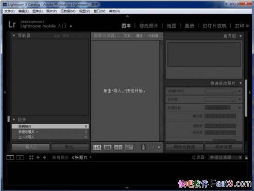Select the 文本 Text library filter tab
Image resolution: width=254 pixels, height=191 pixels.
tap(127, 35)
